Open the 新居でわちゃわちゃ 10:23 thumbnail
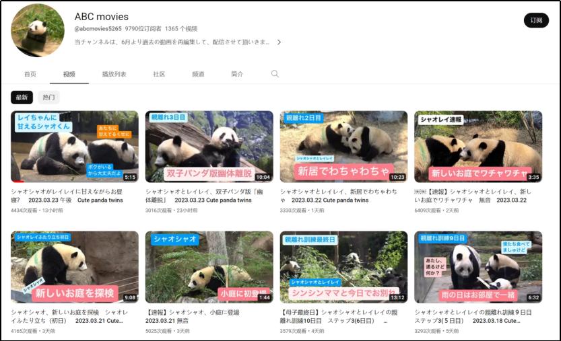Viewport: 561px width, 341px height. 343,147
